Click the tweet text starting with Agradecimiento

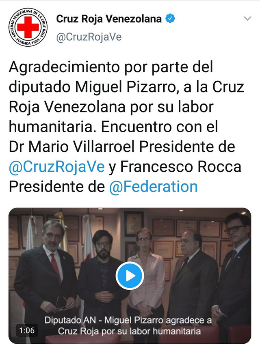coord(126,127)
